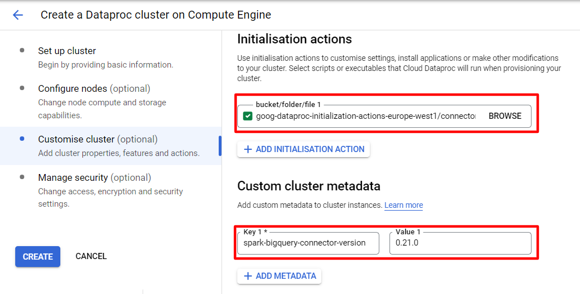
Task: Open the Set up cluster step
Action: tap(105, 57)
